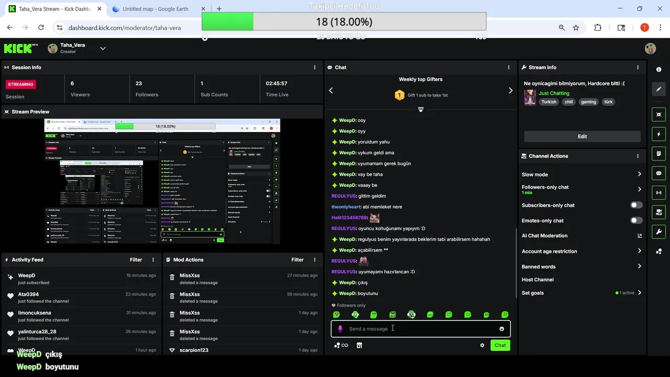This screenshot has height=377, width=670.
Task: Open a new browser tab
Action: pos(219,9)
